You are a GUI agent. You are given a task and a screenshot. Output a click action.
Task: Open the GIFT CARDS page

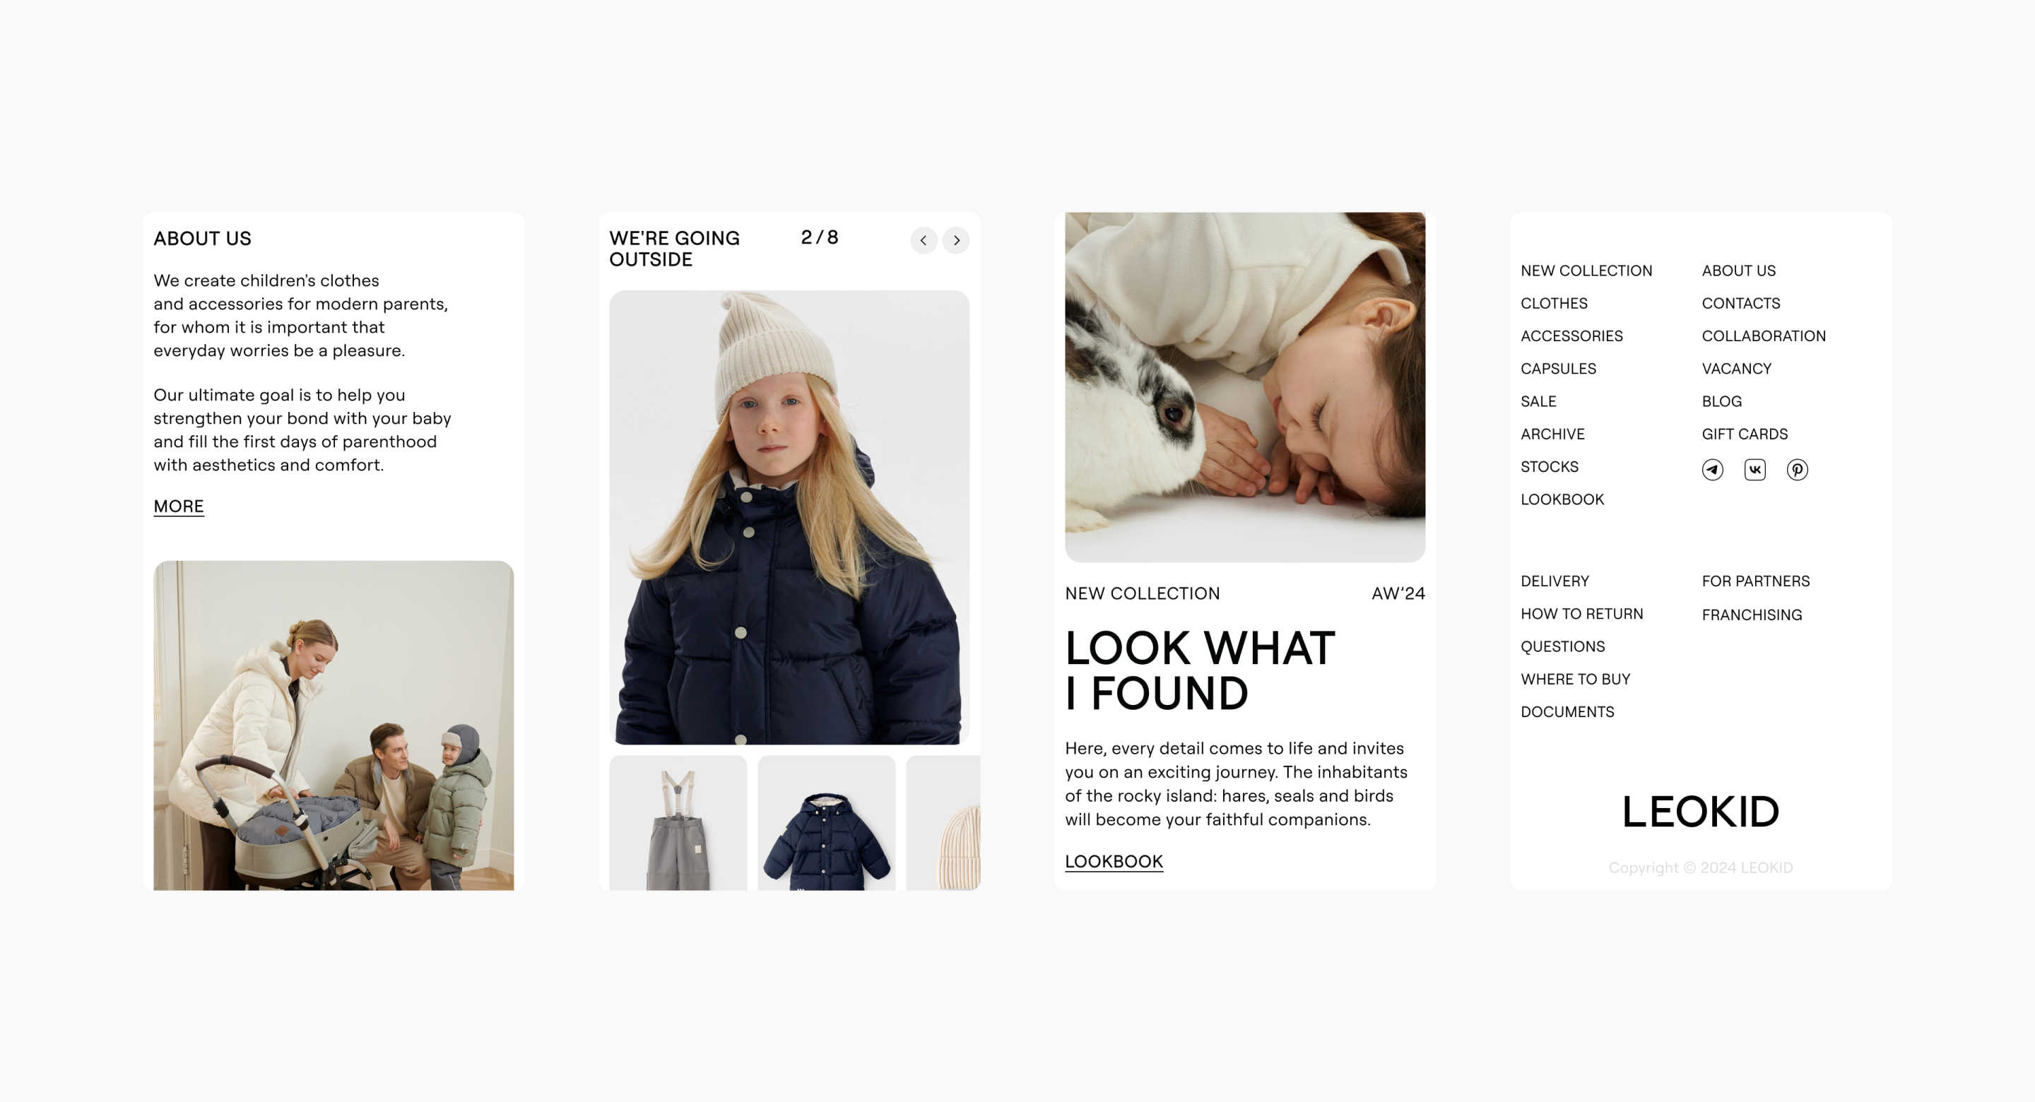click(x=1745, y=434)
